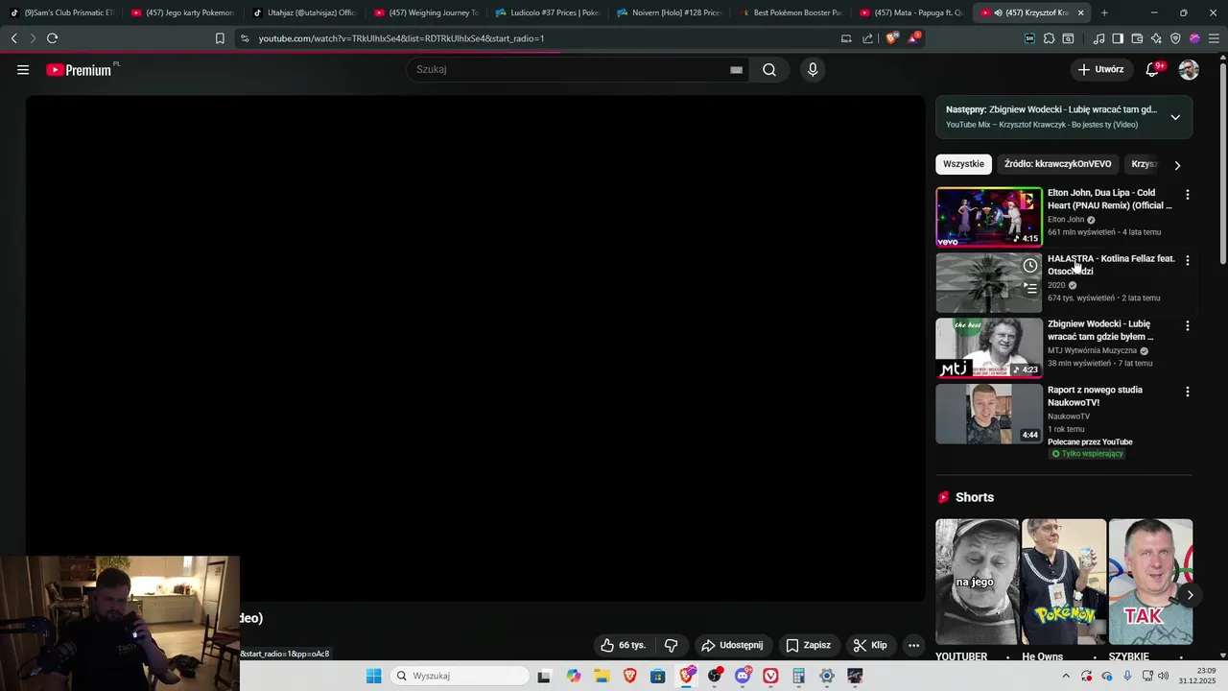Add HAŁASTRA video to Watch later

[x=1030, y=266]
